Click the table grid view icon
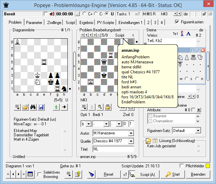 point(30,174)
